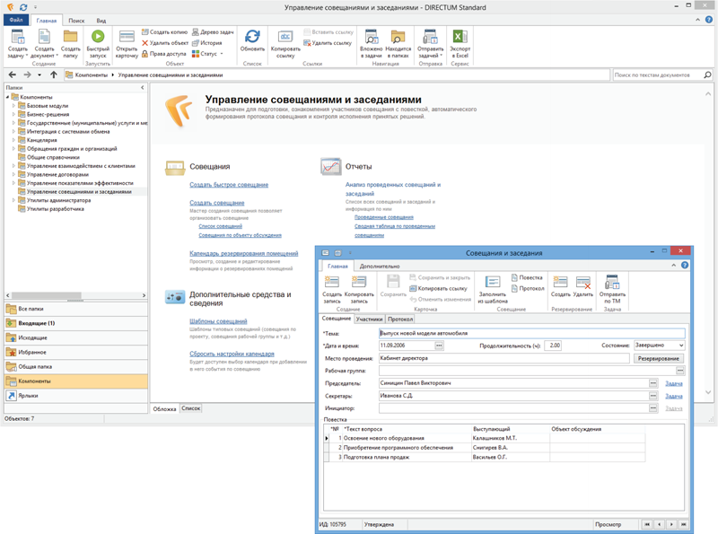Viewport: 718px width, 534px height.
Task: Open Дерево задач in ribbon
Action: (213, 32)
